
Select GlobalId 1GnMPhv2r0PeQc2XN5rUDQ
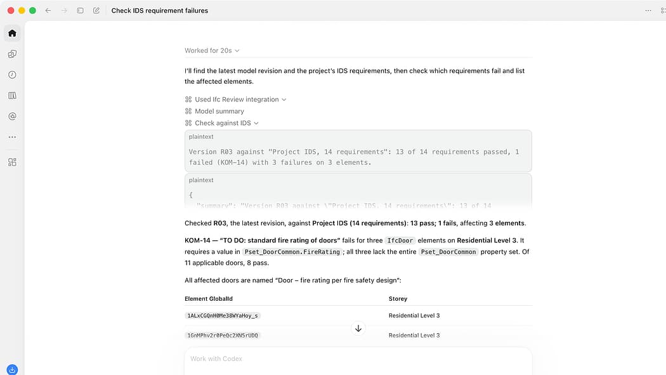coord(223,336)
